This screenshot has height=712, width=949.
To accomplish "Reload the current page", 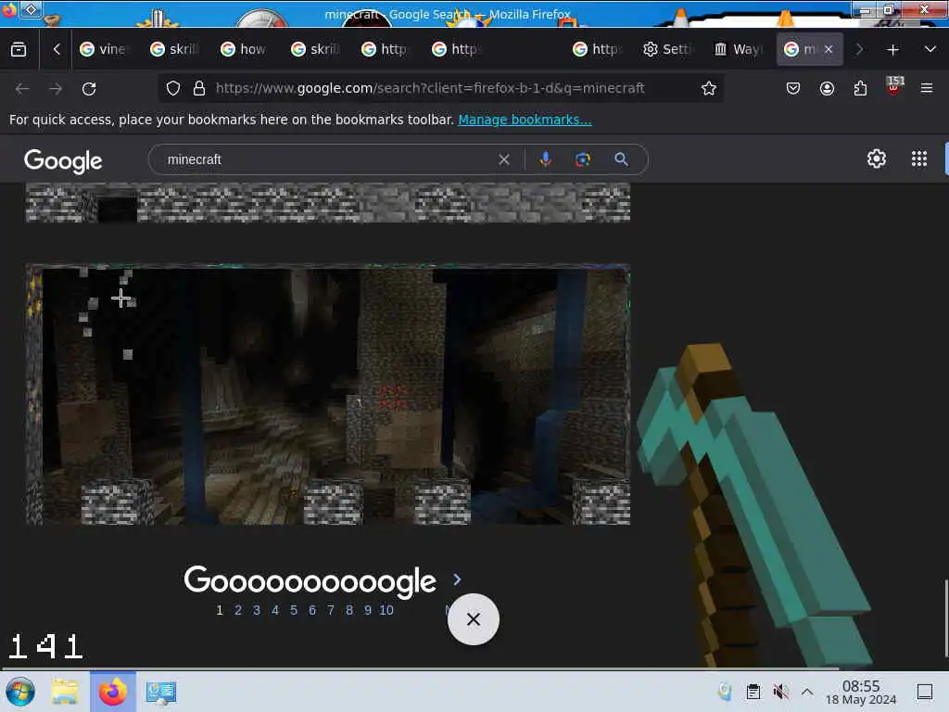I will point(89,88).
